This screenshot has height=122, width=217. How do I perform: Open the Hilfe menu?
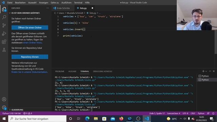tap(87, 2)
